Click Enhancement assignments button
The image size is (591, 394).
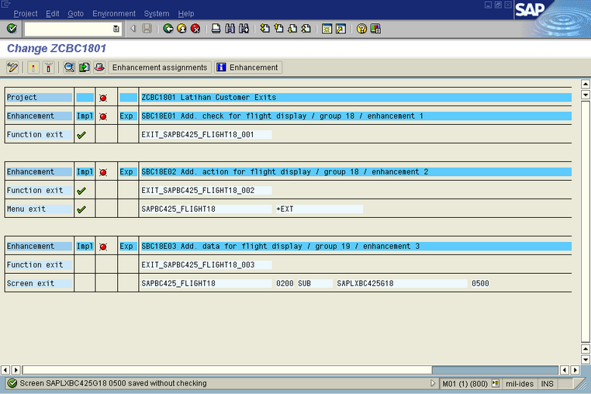click(x=160, y=67)
